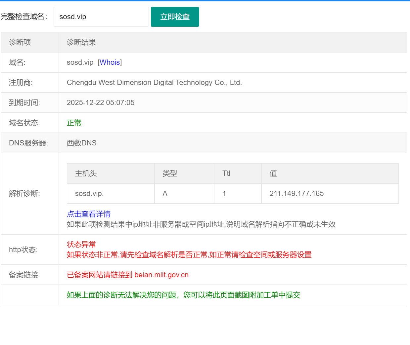Click the beian.miit.gov.cn filing notice text

click(128, 275)
